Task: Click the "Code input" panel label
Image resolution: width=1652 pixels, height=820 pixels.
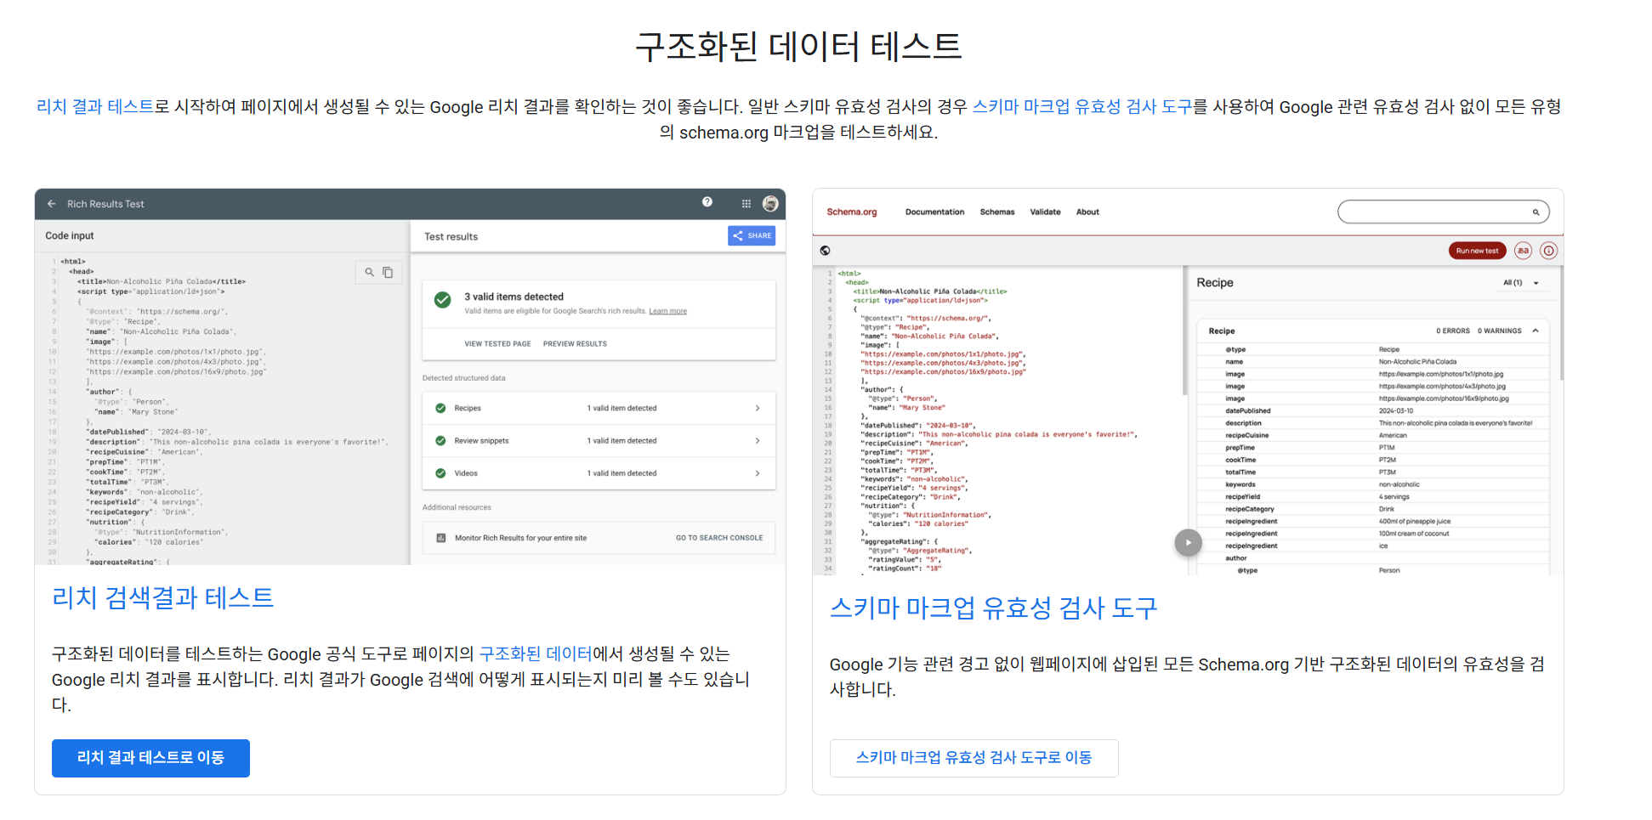Action: pyautogui.click(x=70, y=236)
